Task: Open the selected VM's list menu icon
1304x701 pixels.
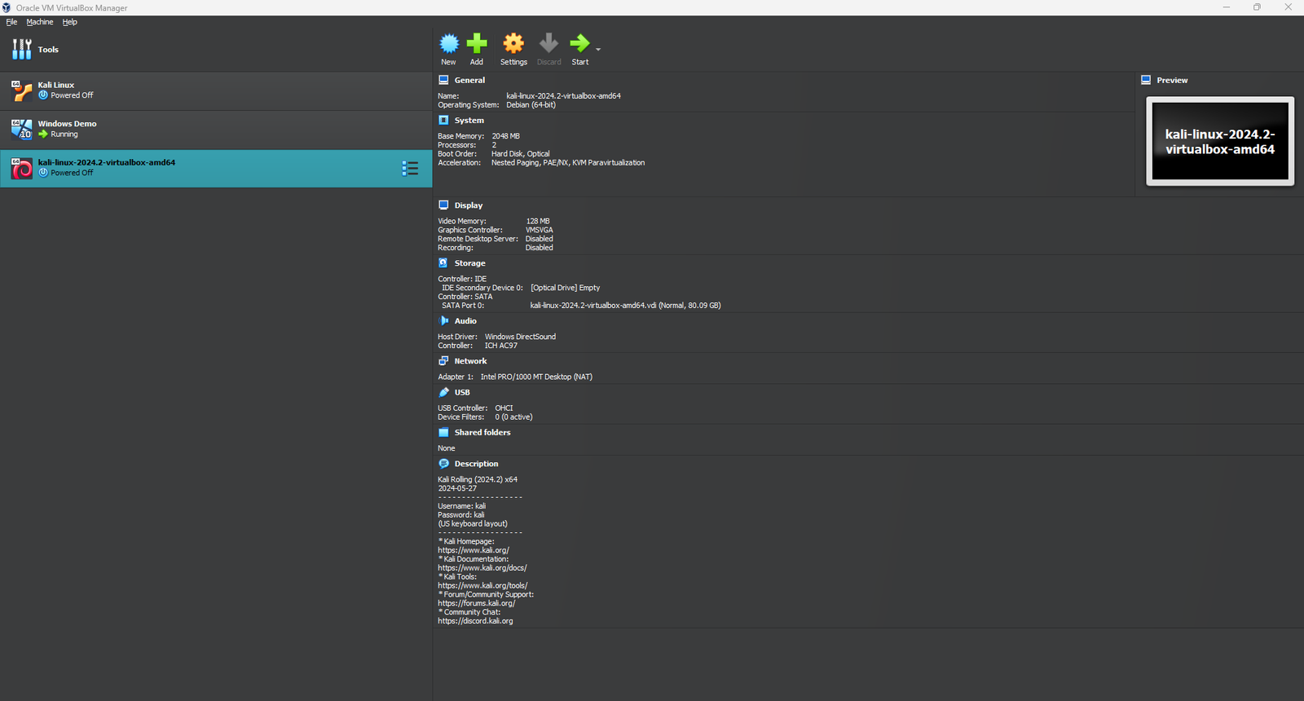Action: pos(410,169)
